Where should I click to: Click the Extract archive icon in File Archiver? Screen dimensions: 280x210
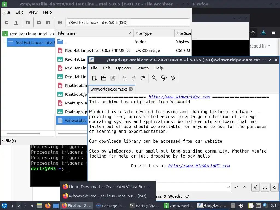(x=28, y=22)
